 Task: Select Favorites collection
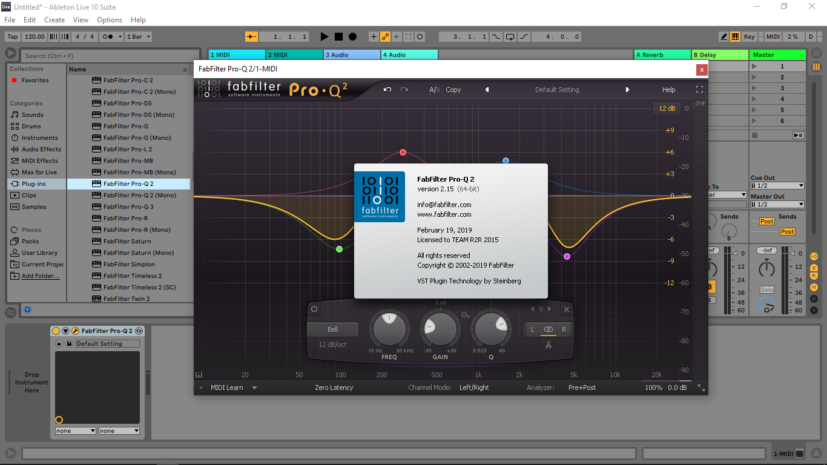[35, 81]
